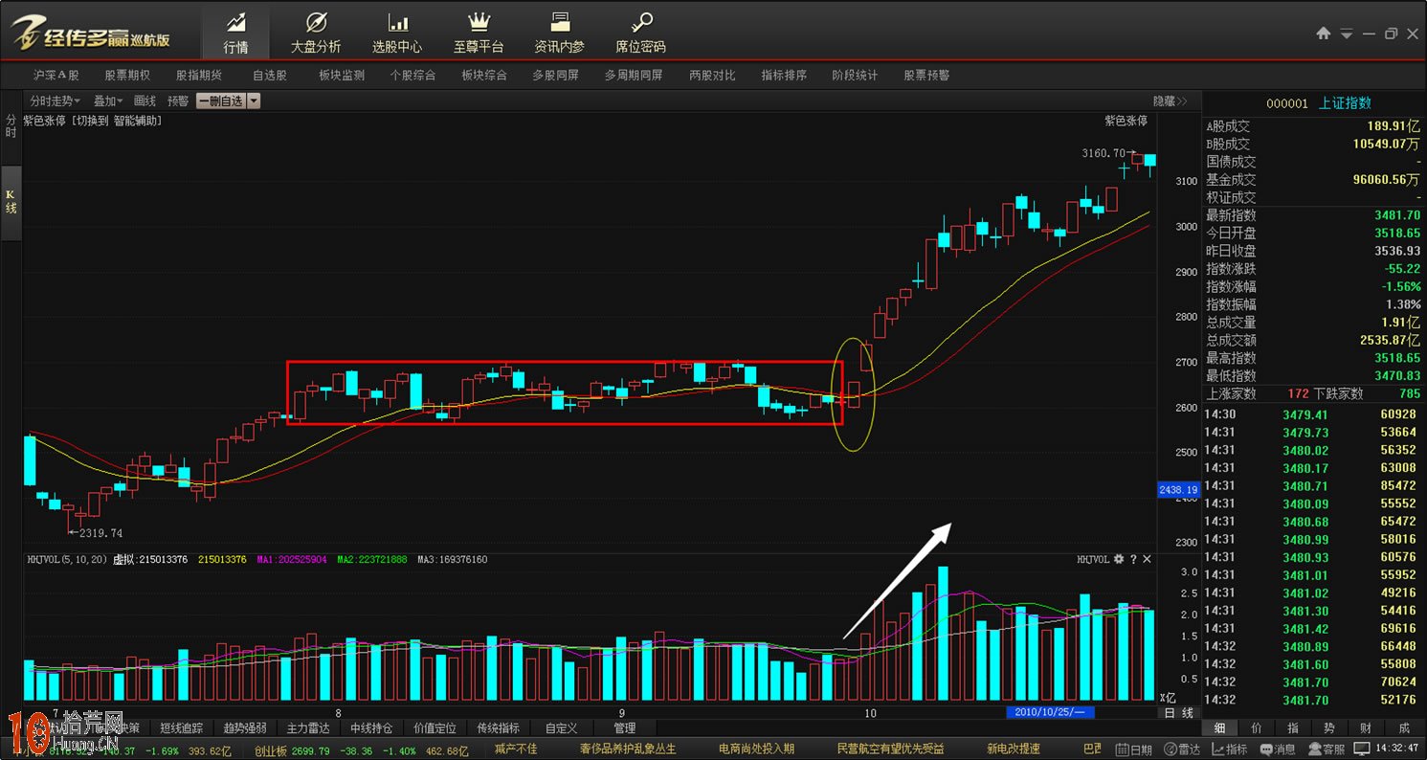
Task: Expand the 叠加 overlay dropdown
Action: pos(108,101)
